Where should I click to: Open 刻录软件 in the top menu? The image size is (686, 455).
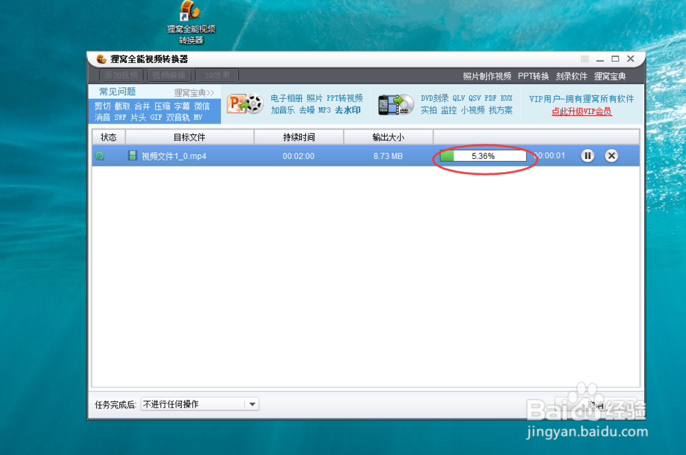pos(571,77)
